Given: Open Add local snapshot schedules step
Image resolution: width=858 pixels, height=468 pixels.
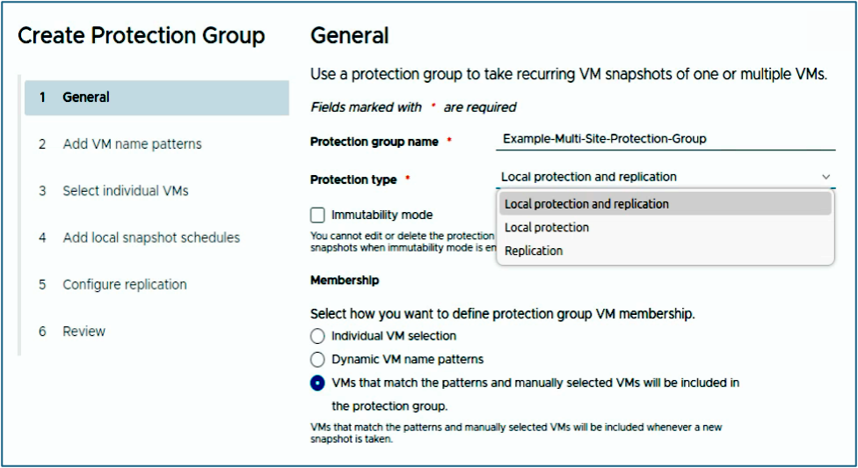Looking at the screenshot, I should pos(151,238).
